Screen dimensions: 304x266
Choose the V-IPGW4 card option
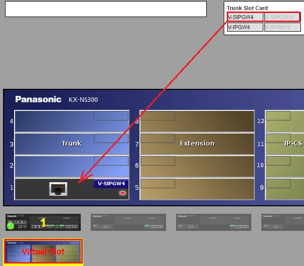pos(245,27)
